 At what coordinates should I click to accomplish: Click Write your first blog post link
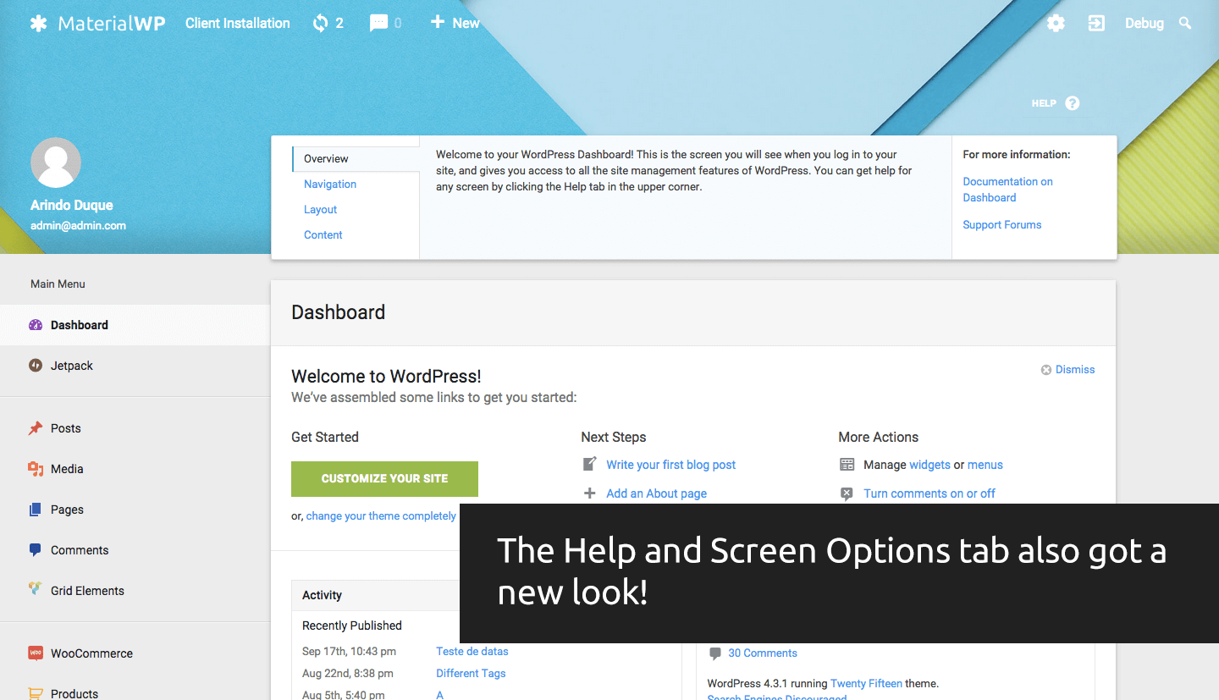point(671,465)
